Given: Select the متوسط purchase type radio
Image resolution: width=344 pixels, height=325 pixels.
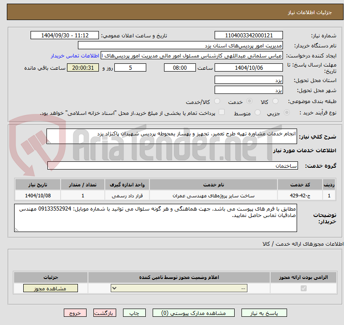Looking at the screenshot, I should (x=257, y=113).
